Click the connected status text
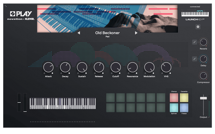The width and height of the screenshot is (215, 134). click(x=195, y=7)
